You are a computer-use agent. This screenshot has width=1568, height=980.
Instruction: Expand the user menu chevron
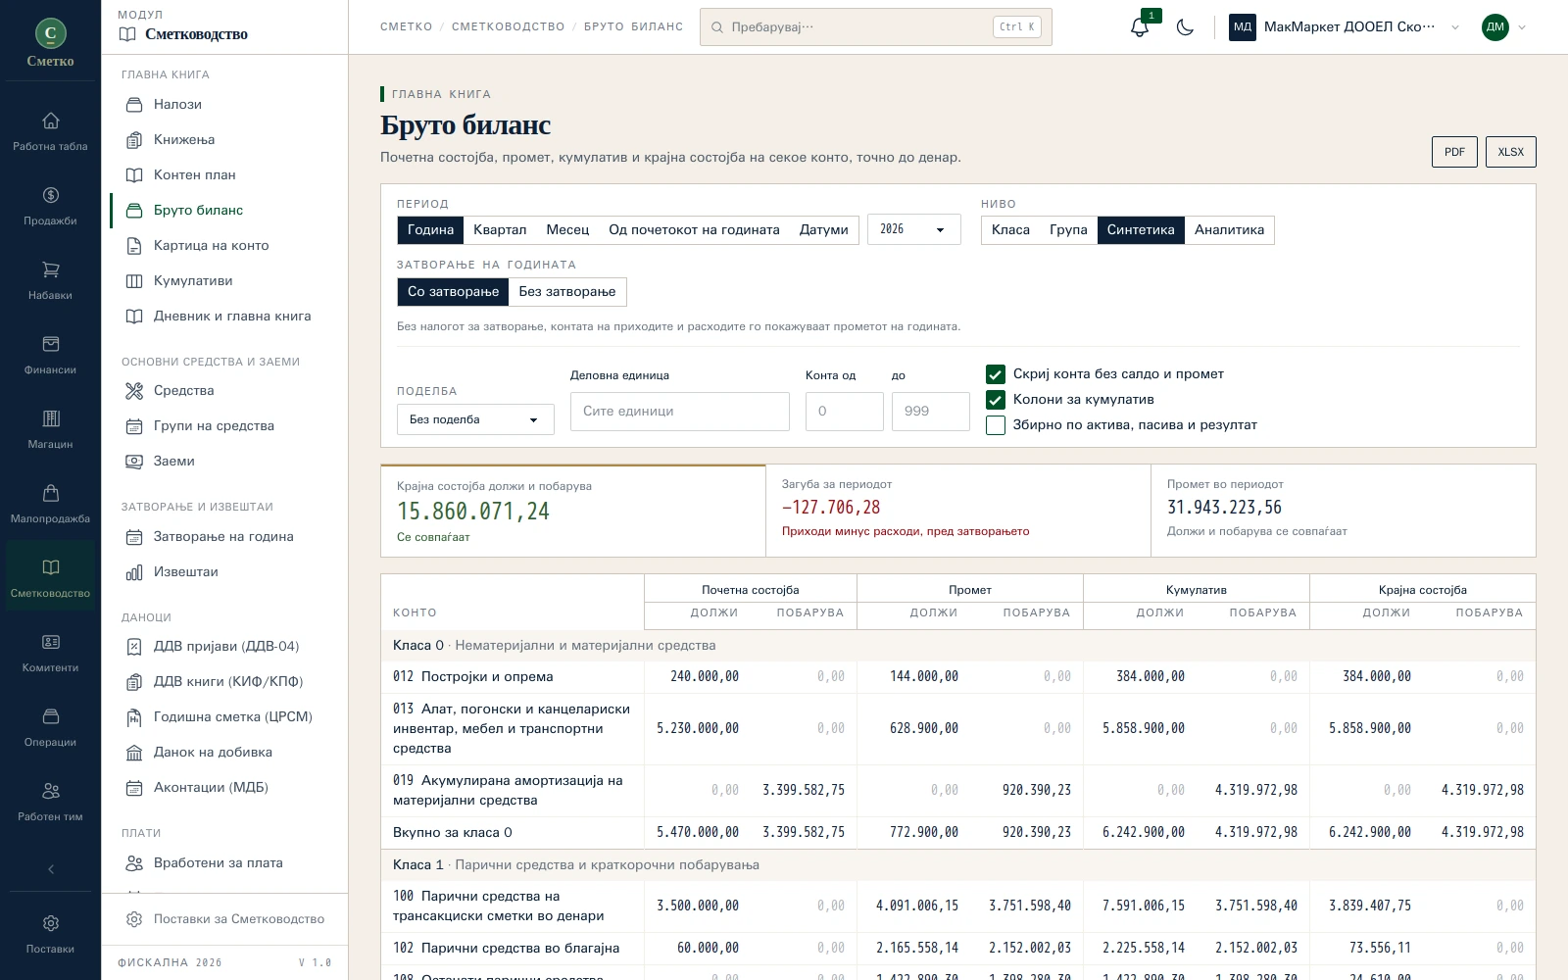click(x=1522, y=27)
